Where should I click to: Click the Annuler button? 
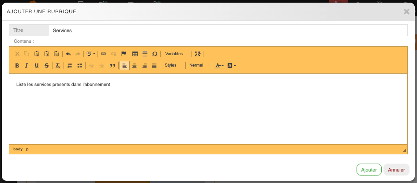pos(396,170)
